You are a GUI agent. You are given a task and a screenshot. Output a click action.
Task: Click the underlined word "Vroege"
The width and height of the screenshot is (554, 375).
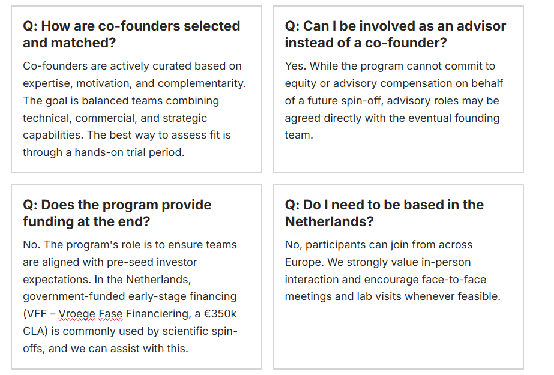(x=77, y=314)
